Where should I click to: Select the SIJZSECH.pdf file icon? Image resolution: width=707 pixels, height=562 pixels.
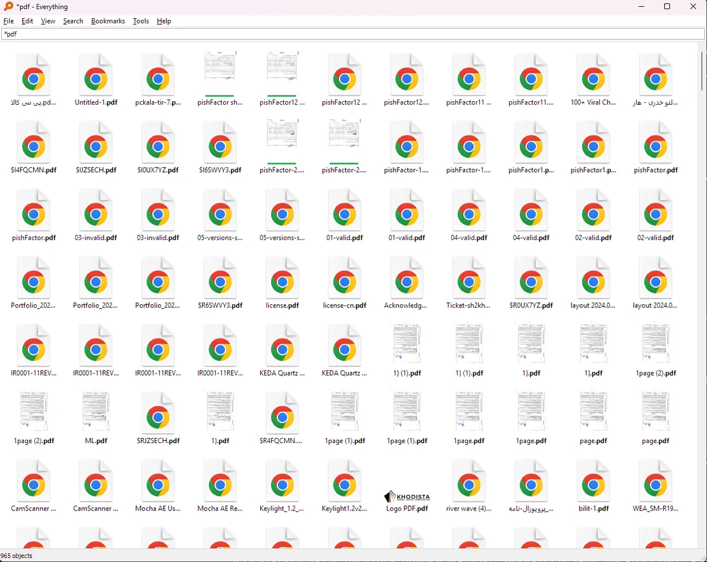(x=96, y=142)
